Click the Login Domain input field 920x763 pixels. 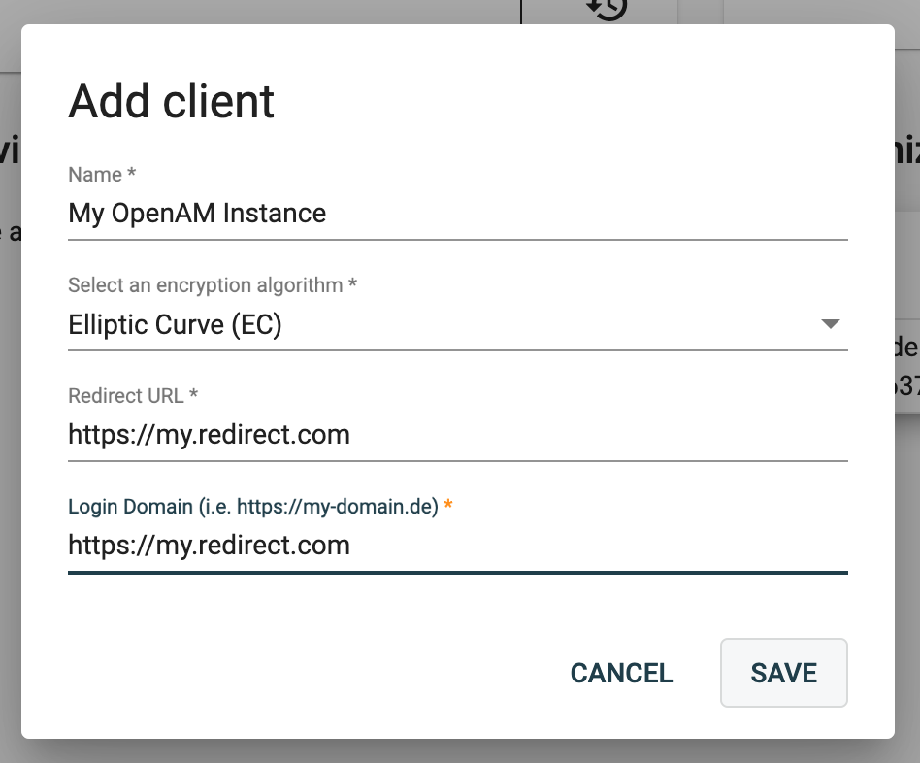(458, 546)
